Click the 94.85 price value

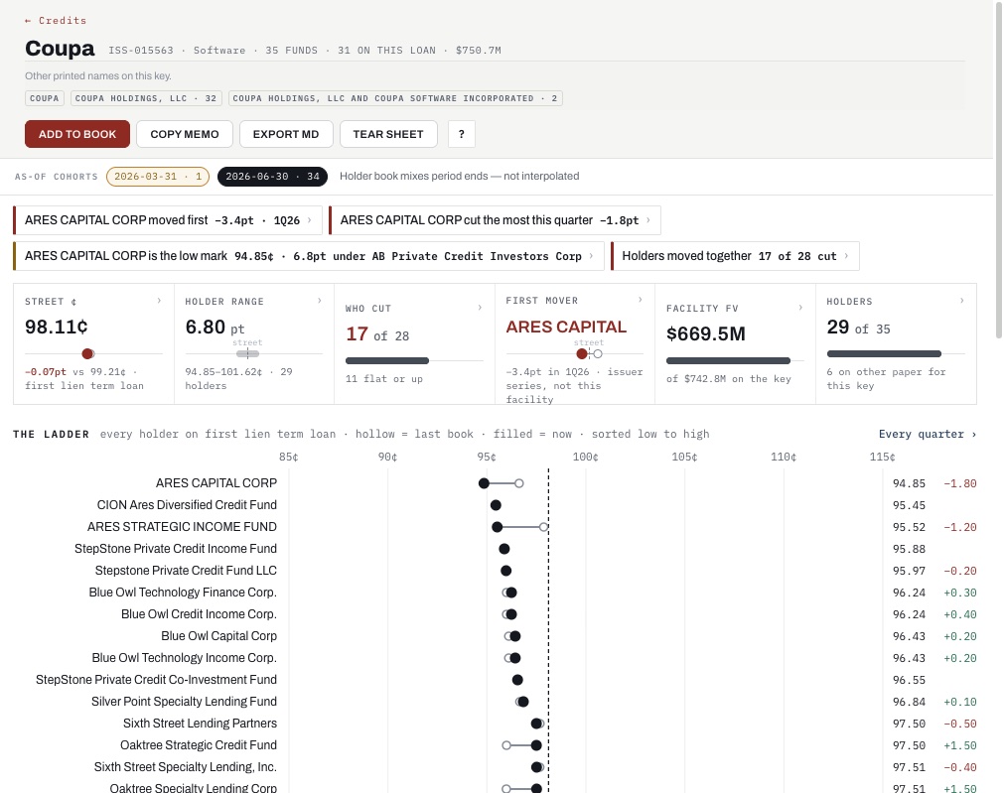pyautogui.click(x=909, y=483)
